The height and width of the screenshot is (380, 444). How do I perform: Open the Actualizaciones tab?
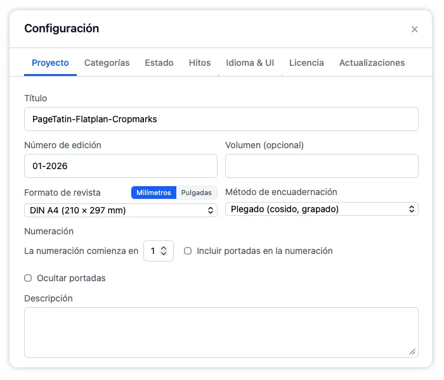(372, 63)
